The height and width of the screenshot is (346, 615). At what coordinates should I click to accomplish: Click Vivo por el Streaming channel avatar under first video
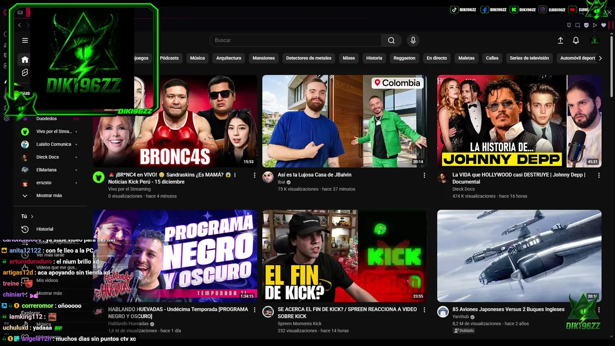98,177
